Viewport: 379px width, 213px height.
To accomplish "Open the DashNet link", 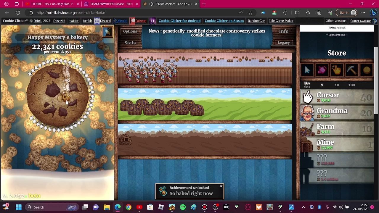I will (59, 21).
